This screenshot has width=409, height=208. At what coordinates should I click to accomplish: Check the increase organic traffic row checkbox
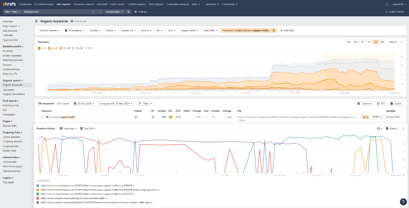(39, 117)
